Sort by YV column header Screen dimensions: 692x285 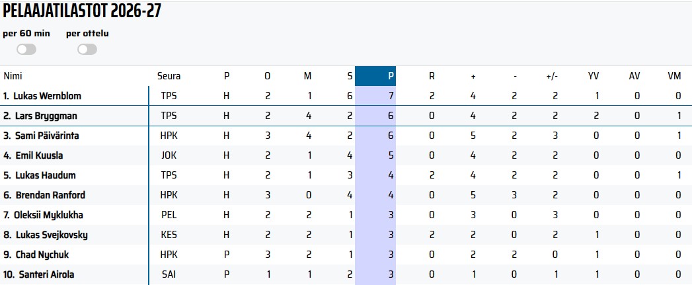tap(594, 76)
